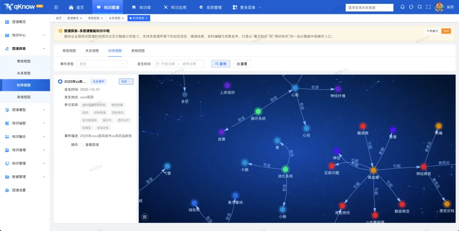Viewport: 459px width, 231px height.
Task: Select the 上皮组织 node
Action: click(x=227, y=85)
